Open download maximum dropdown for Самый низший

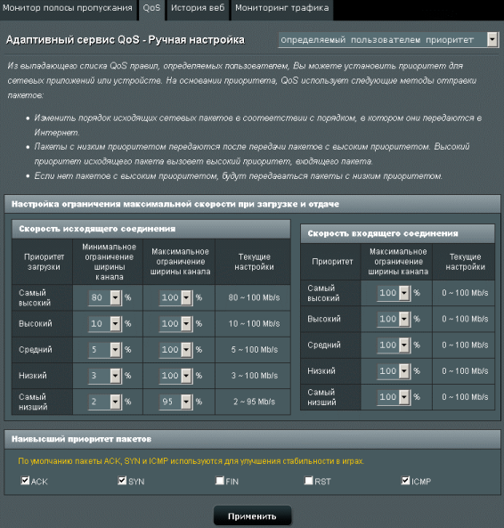coord(394,397)
